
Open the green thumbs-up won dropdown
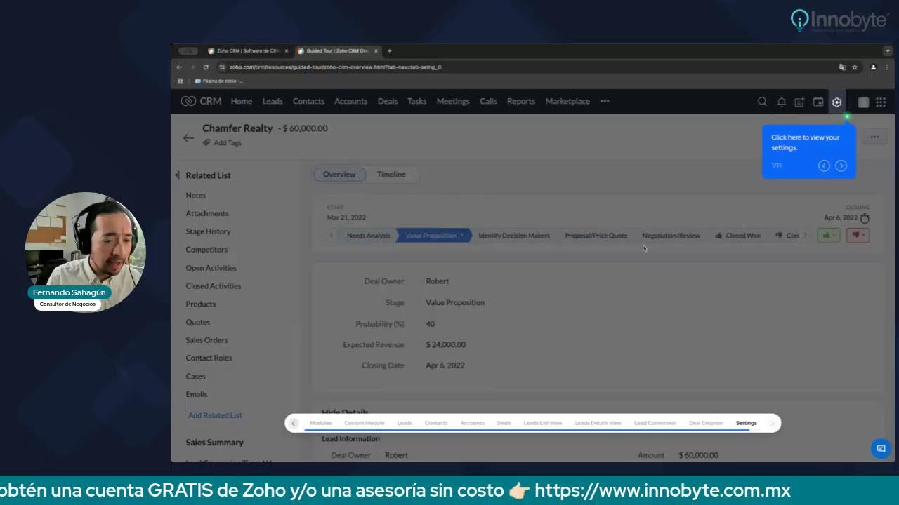829,236
